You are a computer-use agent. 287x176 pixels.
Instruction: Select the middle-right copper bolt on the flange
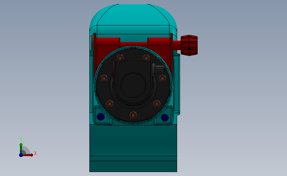click(162, 79)
